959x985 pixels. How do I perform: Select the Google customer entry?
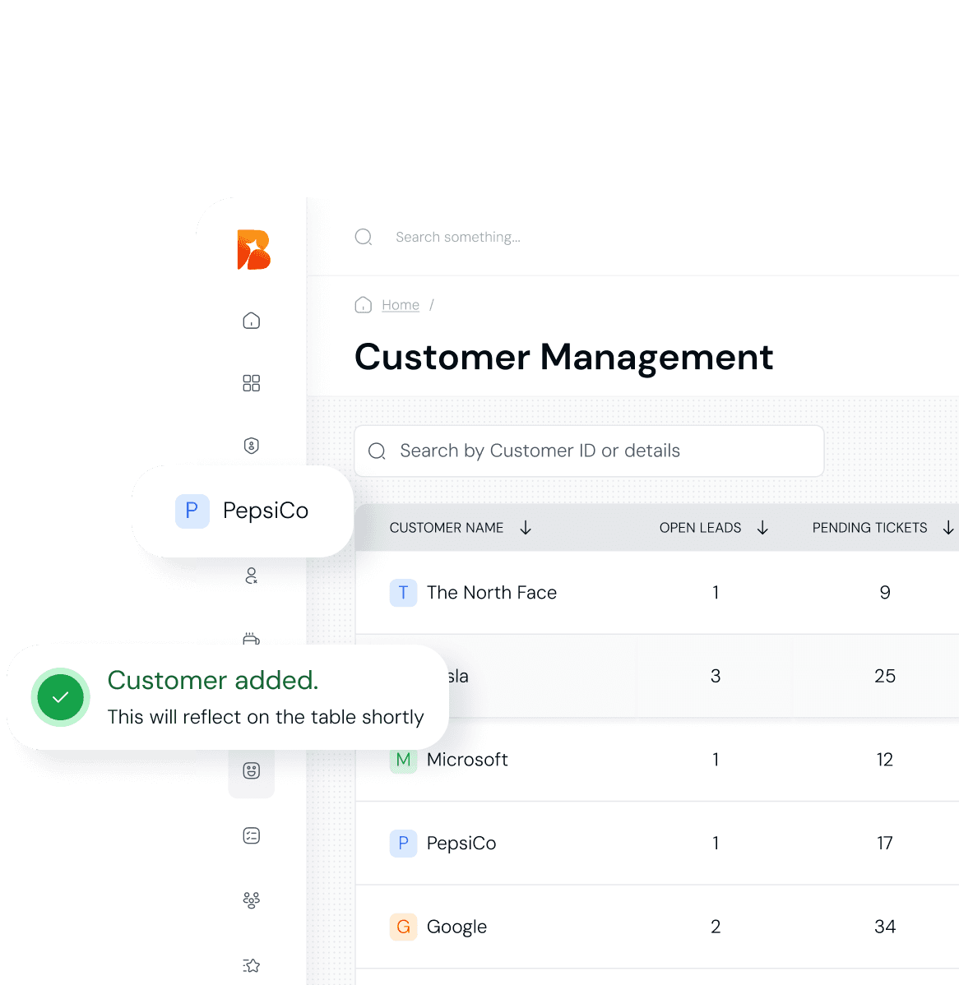coord(456,927)
